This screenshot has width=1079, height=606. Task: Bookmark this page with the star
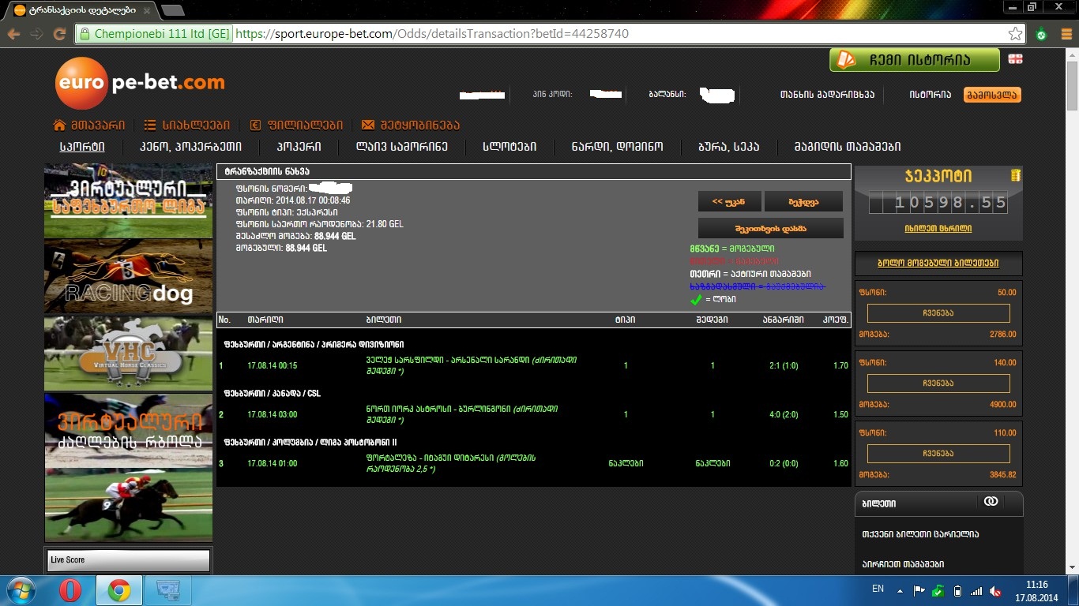tap(1015, 34)
